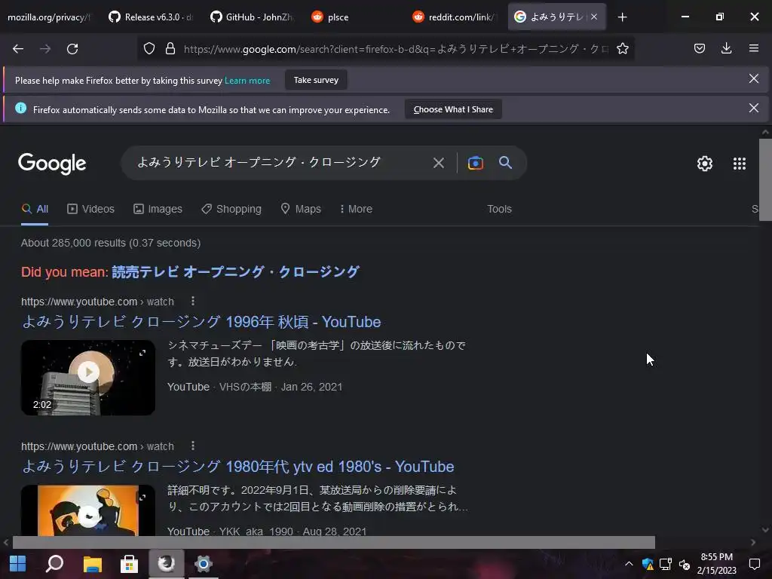Search by image with Google Lens
Screen dimensions: 772x579
coord(475,163)
